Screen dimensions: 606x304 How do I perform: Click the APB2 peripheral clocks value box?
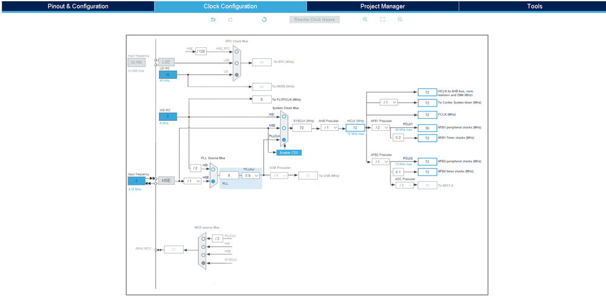point(427,162)
